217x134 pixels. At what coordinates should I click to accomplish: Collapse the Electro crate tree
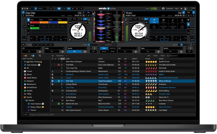(x=25, y=100)
